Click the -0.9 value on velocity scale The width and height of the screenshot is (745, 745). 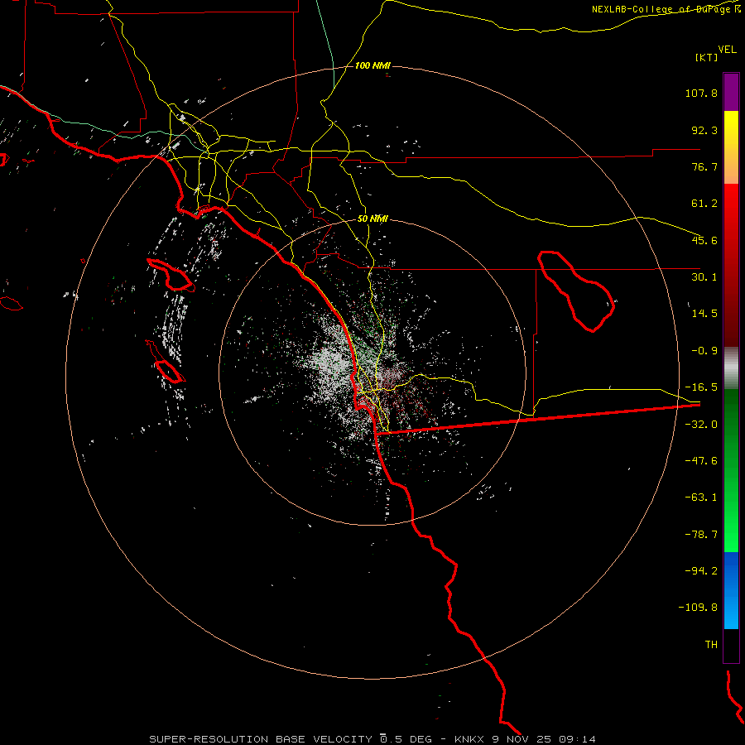[704, 351]
